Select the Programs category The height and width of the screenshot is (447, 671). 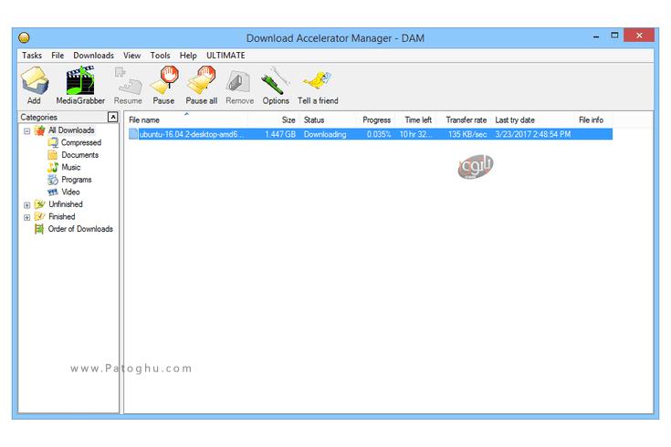(x=76, y=180)
